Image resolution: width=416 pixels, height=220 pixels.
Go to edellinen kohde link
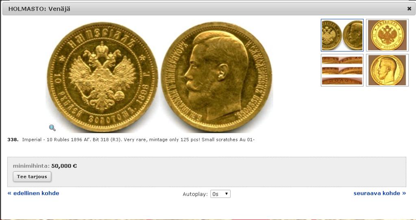coord(33,193)
